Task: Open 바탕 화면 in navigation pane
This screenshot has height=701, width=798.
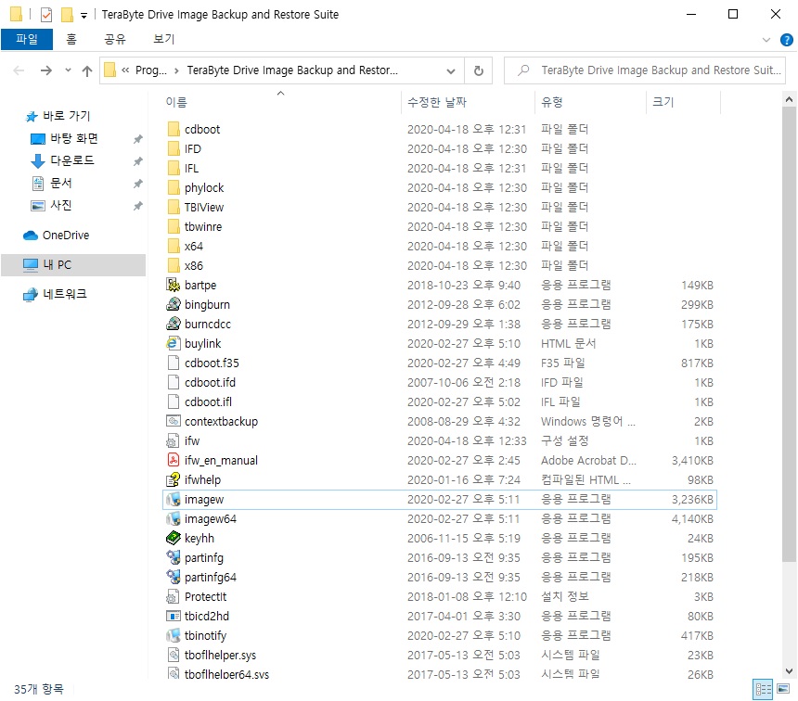Action: [74, 138]
